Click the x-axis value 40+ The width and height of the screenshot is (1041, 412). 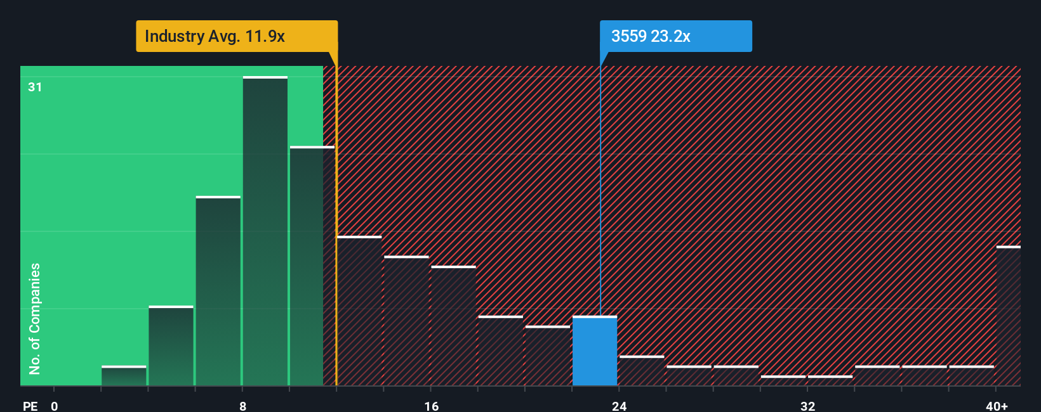coord(997,406)
